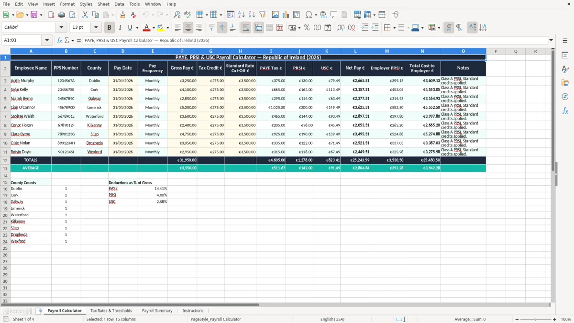Screen dimensions: 574x323
Task: Click the Spelling check icon
Action: pos(187,15)
